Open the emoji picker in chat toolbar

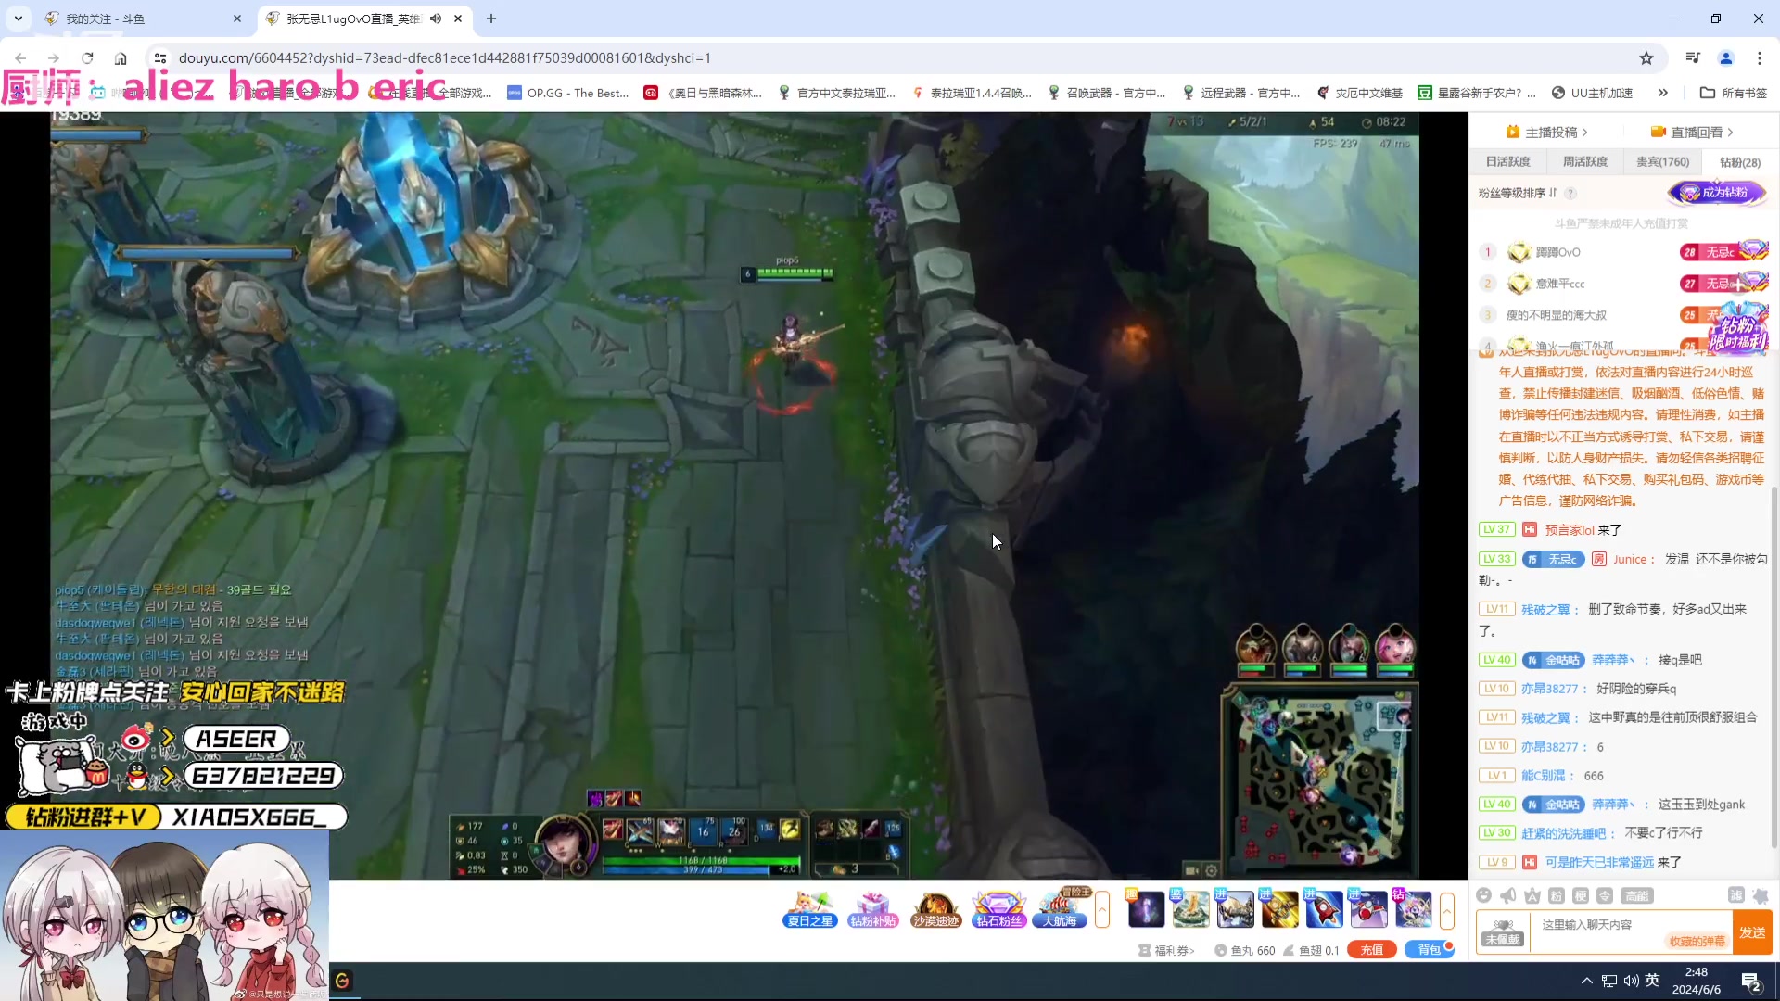click(x=1484, y=895)
